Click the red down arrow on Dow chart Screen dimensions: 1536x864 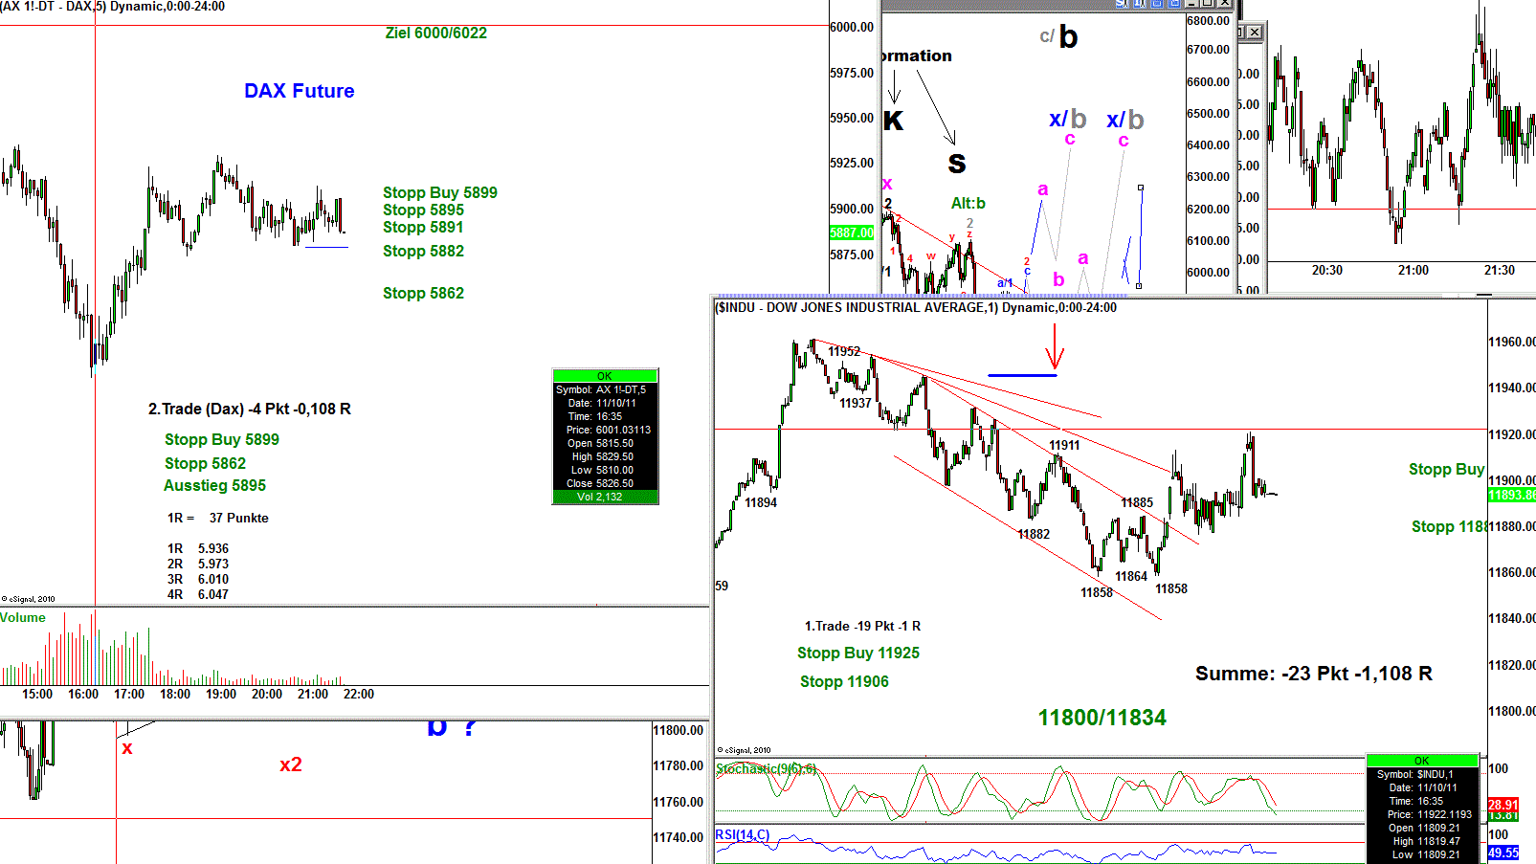pos(1055,347)
